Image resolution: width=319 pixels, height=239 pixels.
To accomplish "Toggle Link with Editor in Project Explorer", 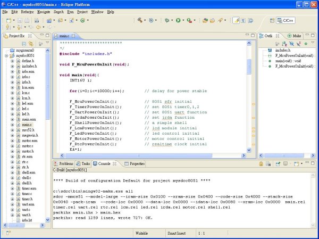I will coord(31,44).
